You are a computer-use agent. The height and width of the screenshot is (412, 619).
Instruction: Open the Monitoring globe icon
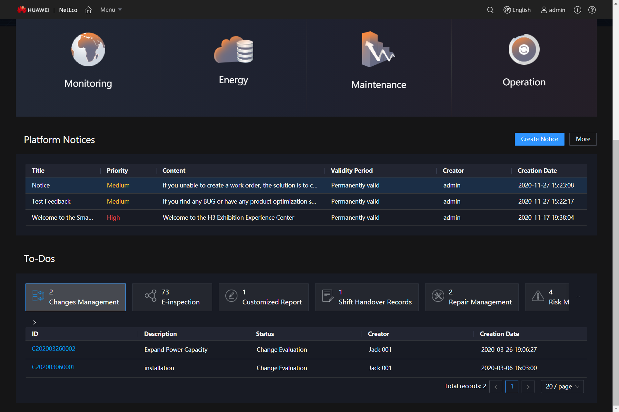pos(88,50)
